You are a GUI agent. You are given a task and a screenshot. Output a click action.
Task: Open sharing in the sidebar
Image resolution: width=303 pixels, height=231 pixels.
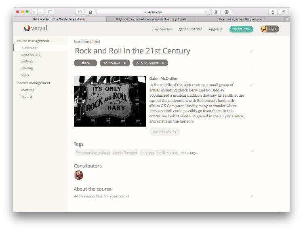pyautogui.click(x=27, y=68)
